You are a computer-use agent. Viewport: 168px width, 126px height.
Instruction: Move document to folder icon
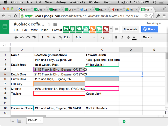tap(55, 24)
